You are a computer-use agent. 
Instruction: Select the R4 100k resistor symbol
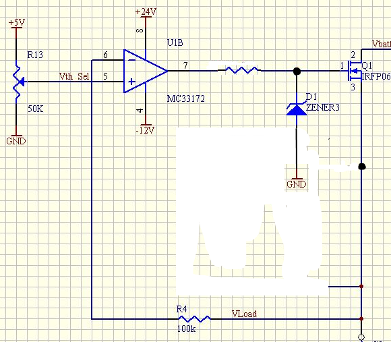click(x=195, y=318)
